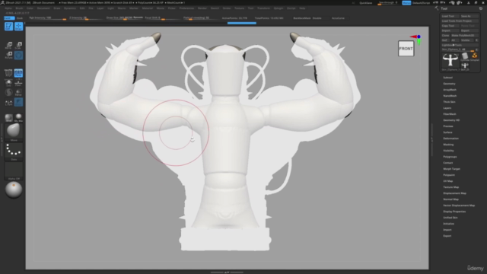Activate the Edit mode icon

click(8, 27)
